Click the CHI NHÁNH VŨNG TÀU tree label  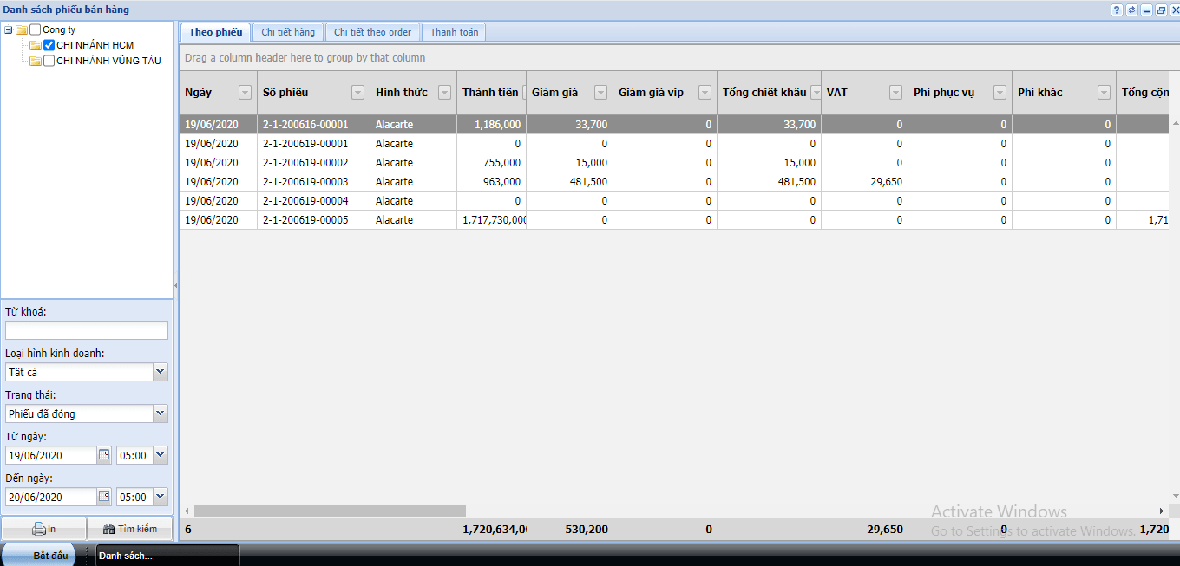click(109, 61)
